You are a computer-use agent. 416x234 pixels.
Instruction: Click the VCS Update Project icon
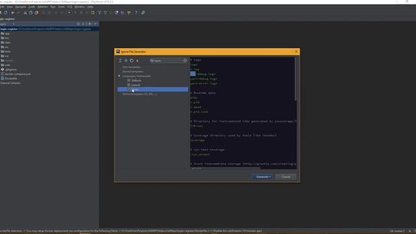point(99,13)
